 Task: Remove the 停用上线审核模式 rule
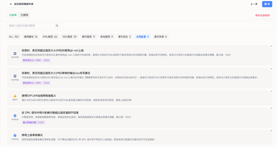271,131
